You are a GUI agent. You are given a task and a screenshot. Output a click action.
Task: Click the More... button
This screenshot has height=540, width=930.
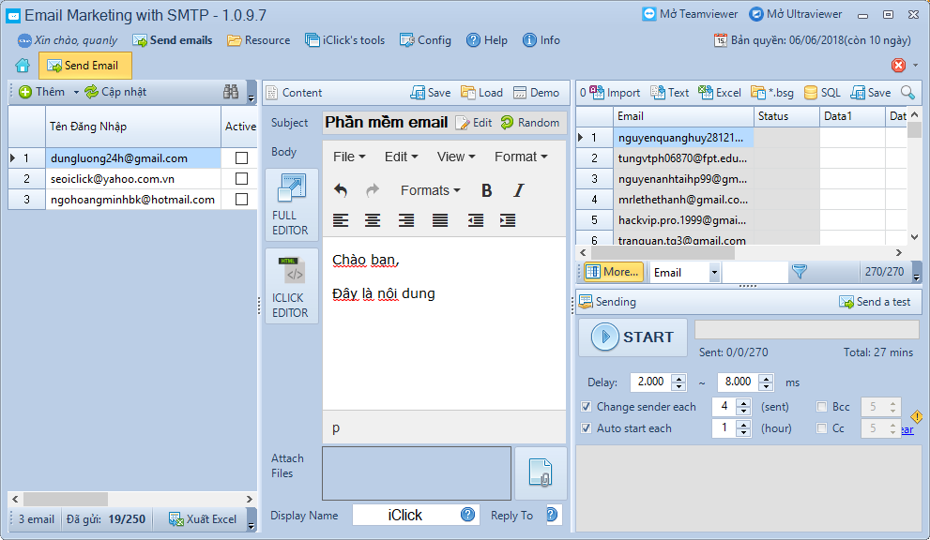614,272
